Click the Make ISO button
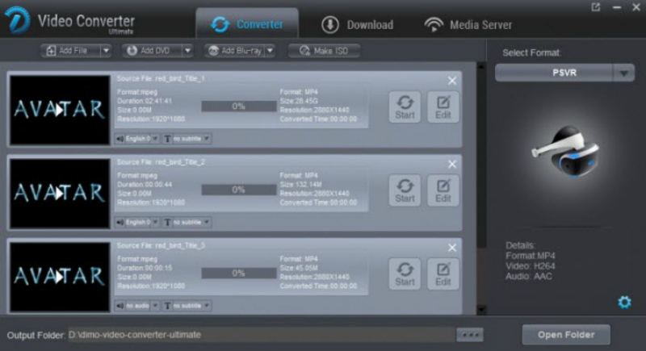This screenshot has width=646, height=351. (x=324, y=51)
